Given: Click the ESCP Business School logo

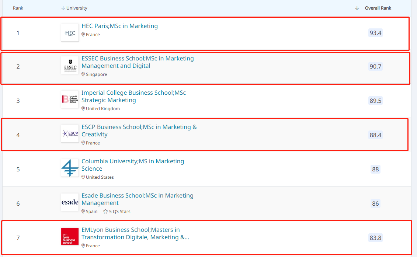Looking at the screenshot, I should [x=70, y=133].
